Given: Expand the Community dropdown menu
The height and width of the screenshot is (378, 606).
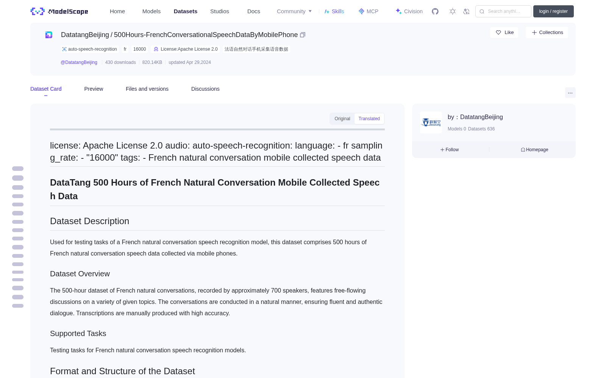Looking at the screenshot, I should tap(294, 11).
